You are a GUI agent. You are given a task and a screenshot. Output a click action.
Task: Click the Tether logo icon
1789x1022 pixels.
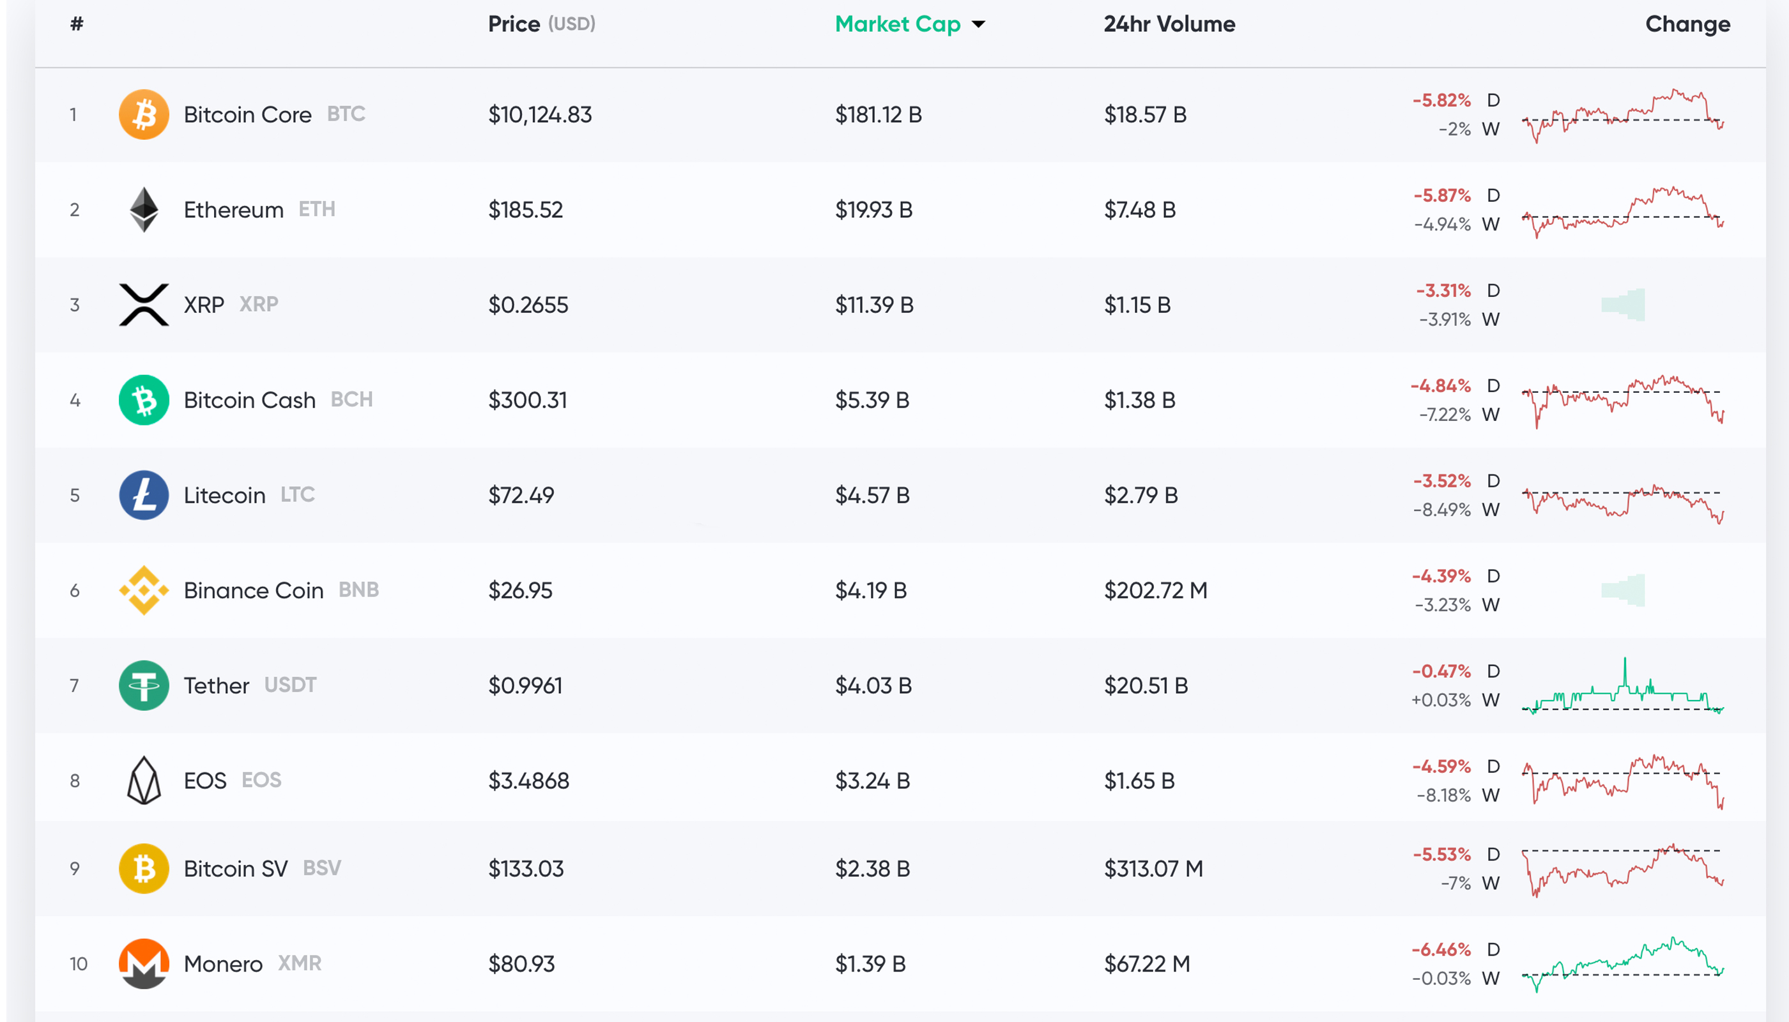(144, 685)
